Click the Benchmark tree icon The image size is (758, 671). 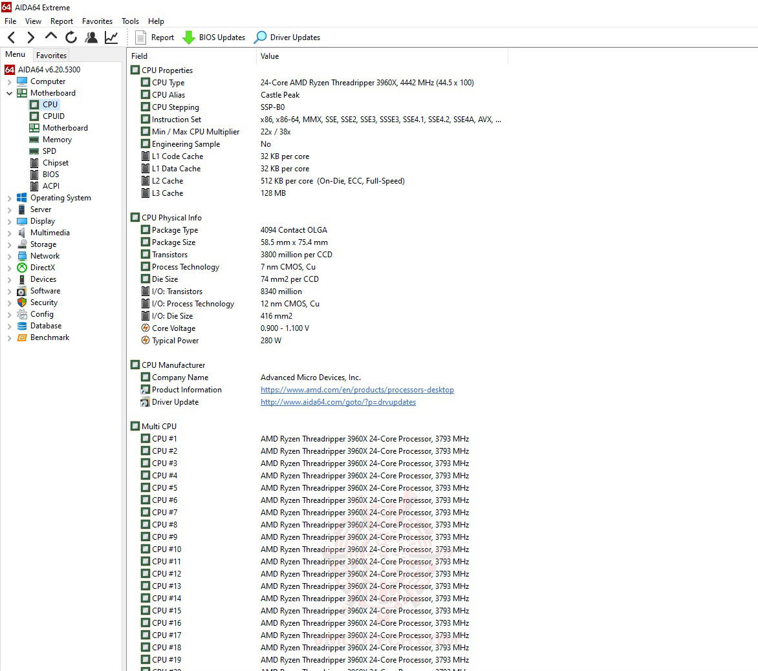[x=22, y=337]
